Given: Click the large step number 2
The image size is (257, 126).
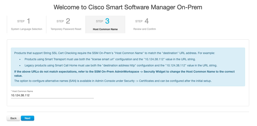Looking at the screenshot, I should pyautogui.click(x=68, y=21).
